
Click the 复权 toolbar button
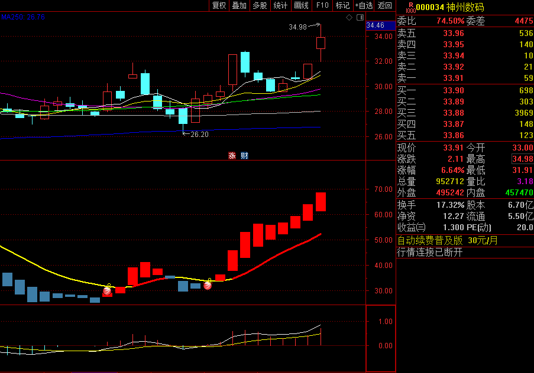click(219, 5)
